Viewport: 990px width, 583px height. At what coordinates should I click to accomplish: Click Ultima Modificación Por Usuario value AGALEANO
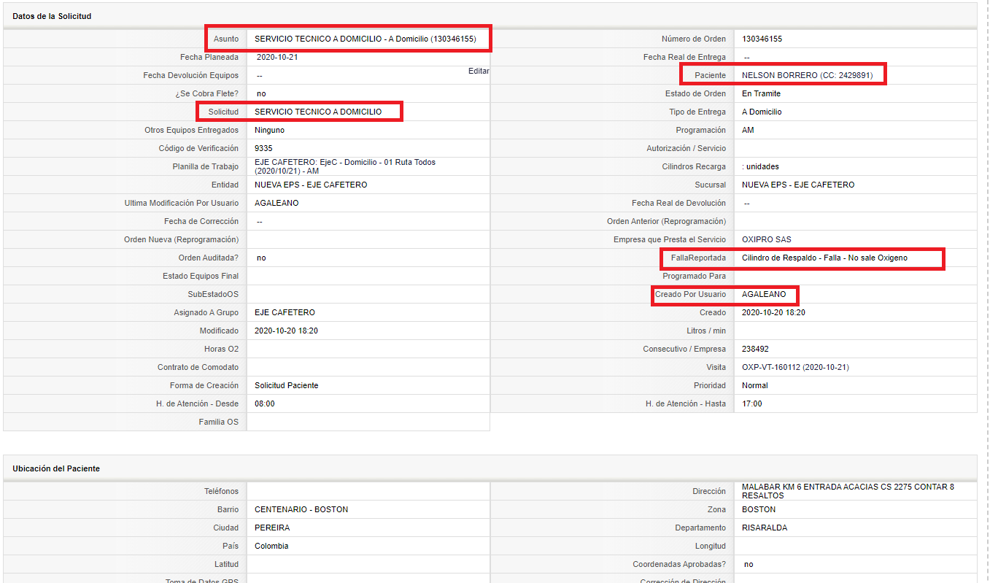tap(276, 203)
